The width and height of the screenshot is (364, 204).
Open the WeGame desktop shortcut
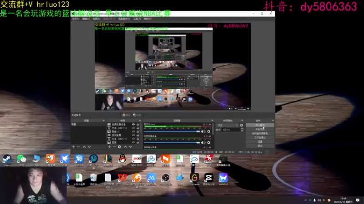(x=194, y=179)
